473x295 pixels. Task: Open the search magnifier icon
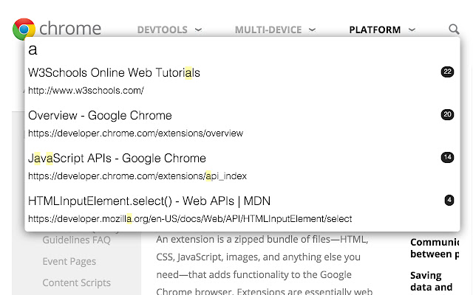pos(454,29)
